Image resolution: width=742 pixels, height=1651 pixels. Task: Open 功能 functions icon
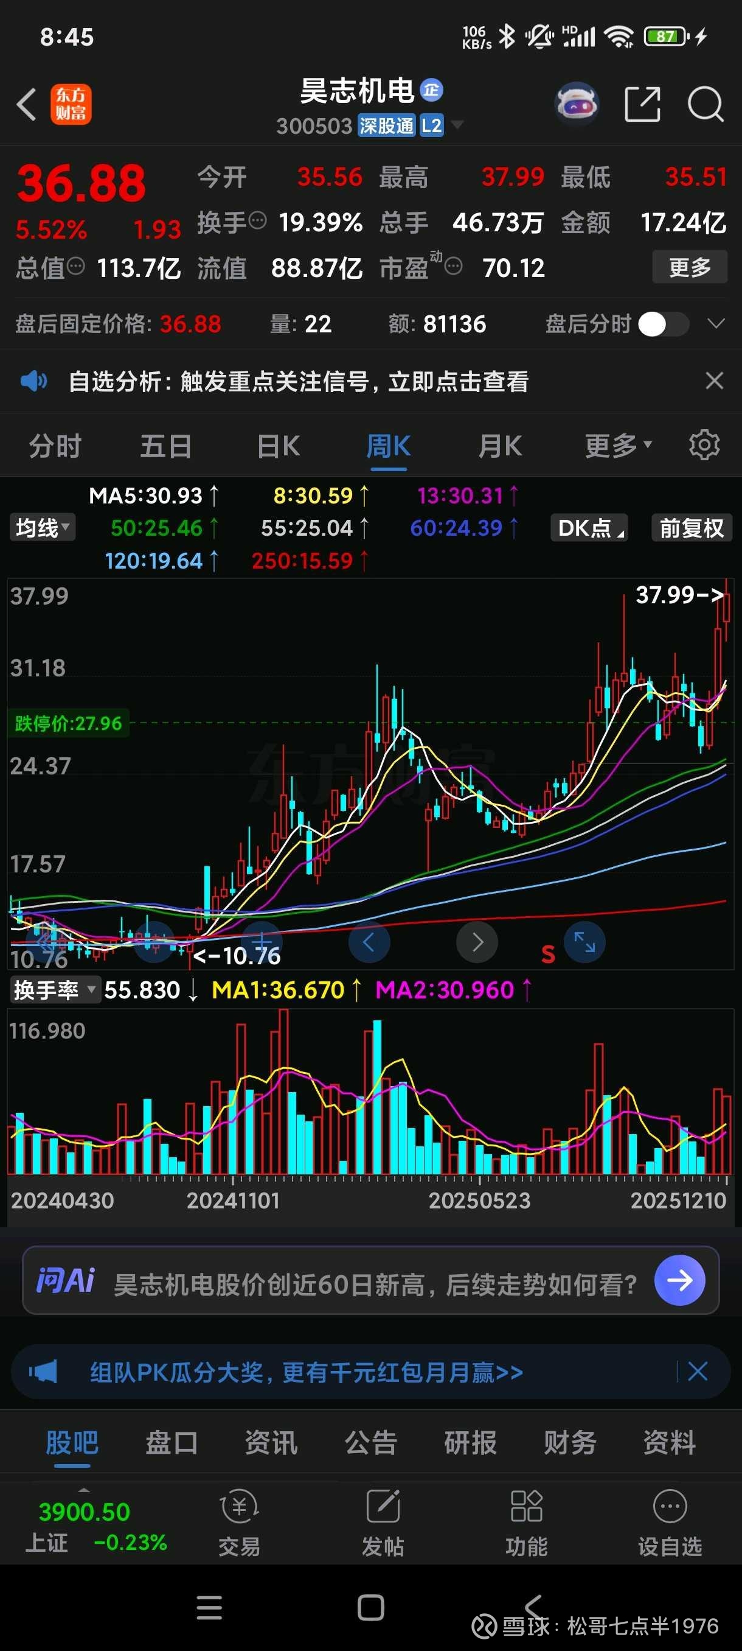pos(526,1523)
